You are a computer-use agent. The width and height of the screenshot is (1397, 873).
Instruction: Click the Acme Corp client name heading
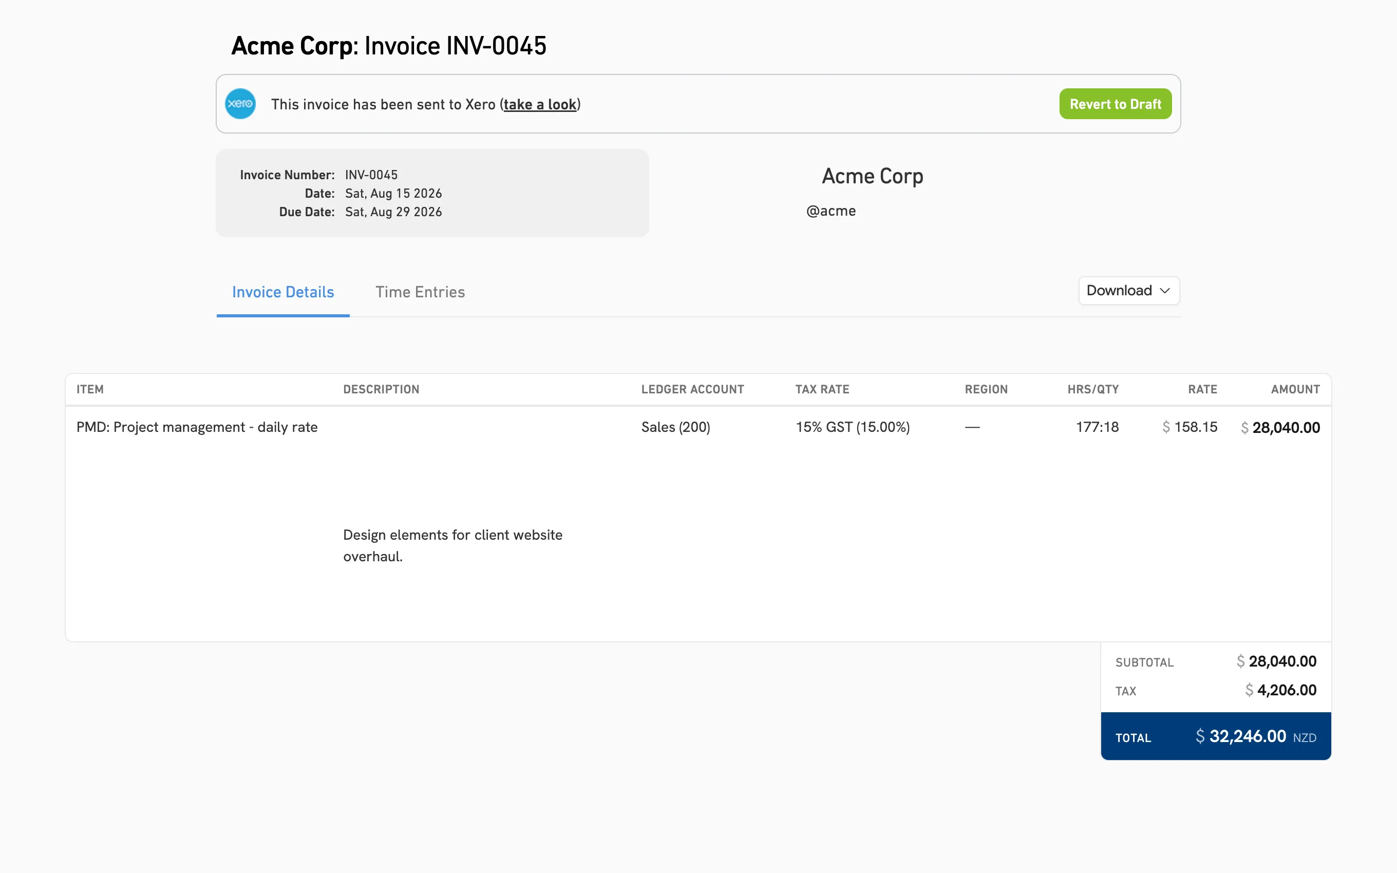pos(872,176)
